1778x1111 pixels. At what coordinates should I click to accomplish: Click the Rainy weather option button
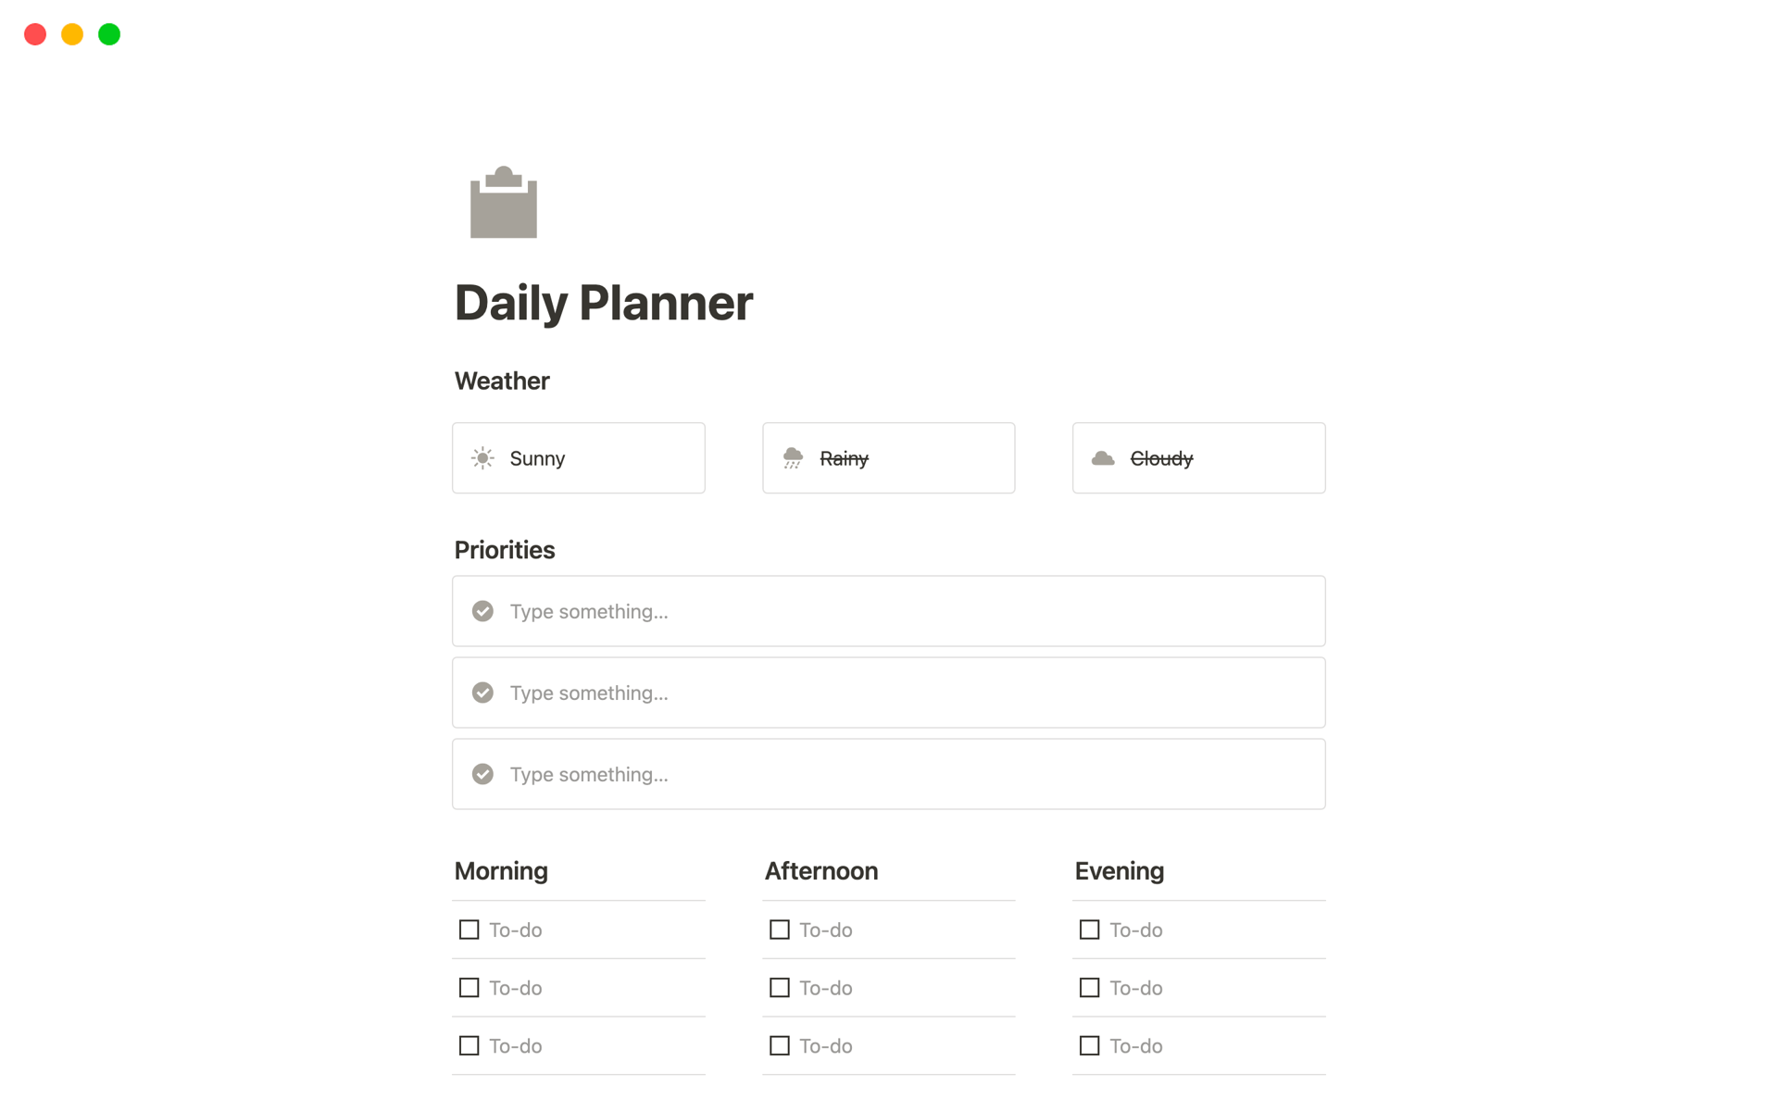pyautogui.click(x=888, y=457)
